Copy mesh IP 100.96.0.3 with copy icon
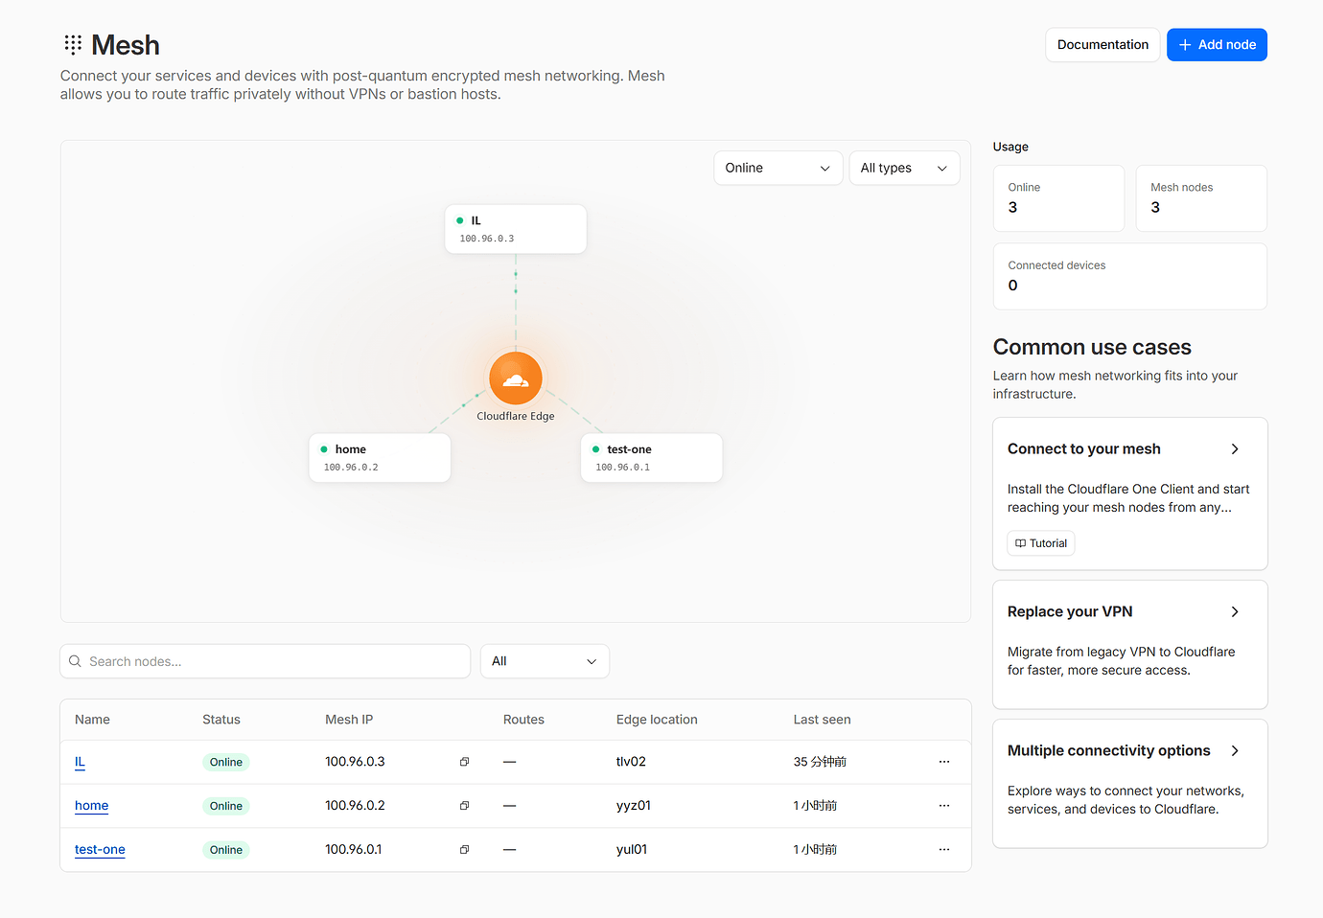This screenshot has height=918, width=1323. tap(464, 762)
